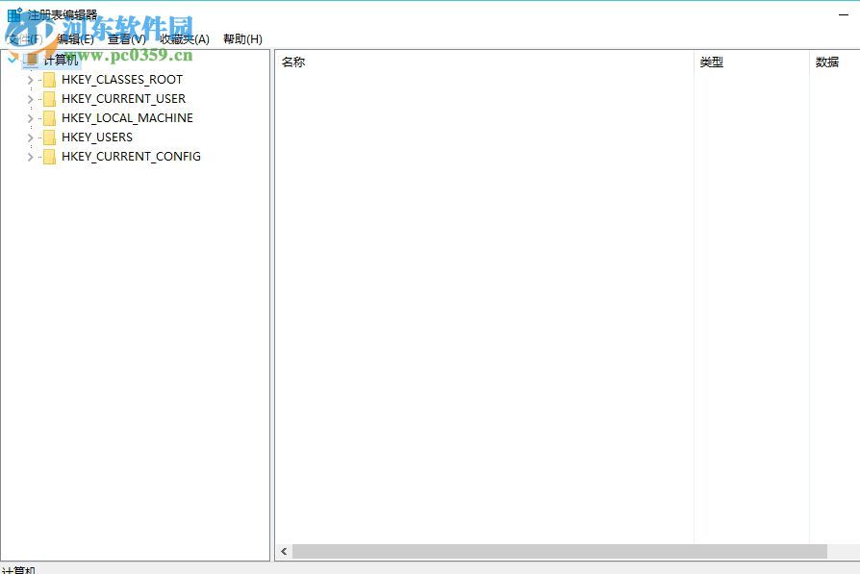860x574 pixels.
Task: Select HKEY_CURRENT_USER in the tree
Action: point(124,99)
